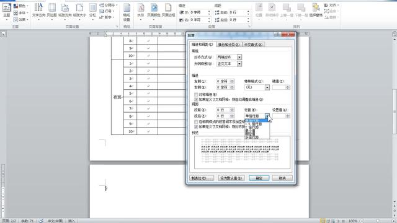Screen dimensions: 397x223
Task: Adjust the ribbon spacing-after stepper
Action: (x=248, y=20)
